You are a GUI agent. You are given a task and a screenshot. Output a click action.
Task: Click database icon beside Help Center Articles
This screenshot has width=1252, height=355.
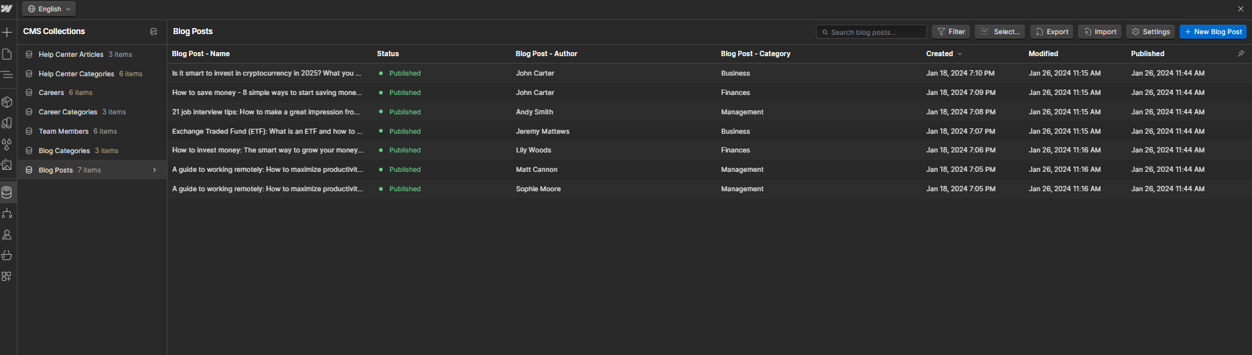pyautogui.click(x=29, y=54)
